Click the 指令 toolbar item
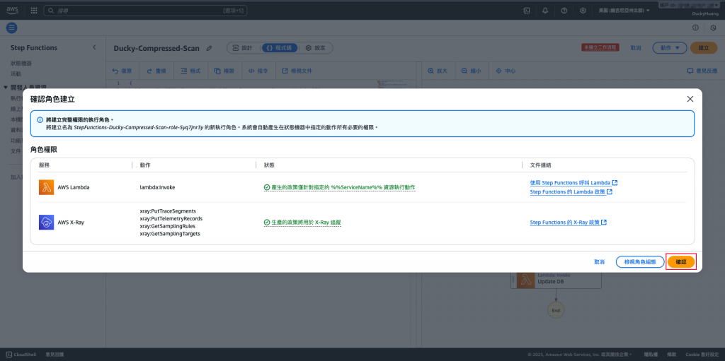The height and width of the screenshot is (361, 725). pos(258,71)
